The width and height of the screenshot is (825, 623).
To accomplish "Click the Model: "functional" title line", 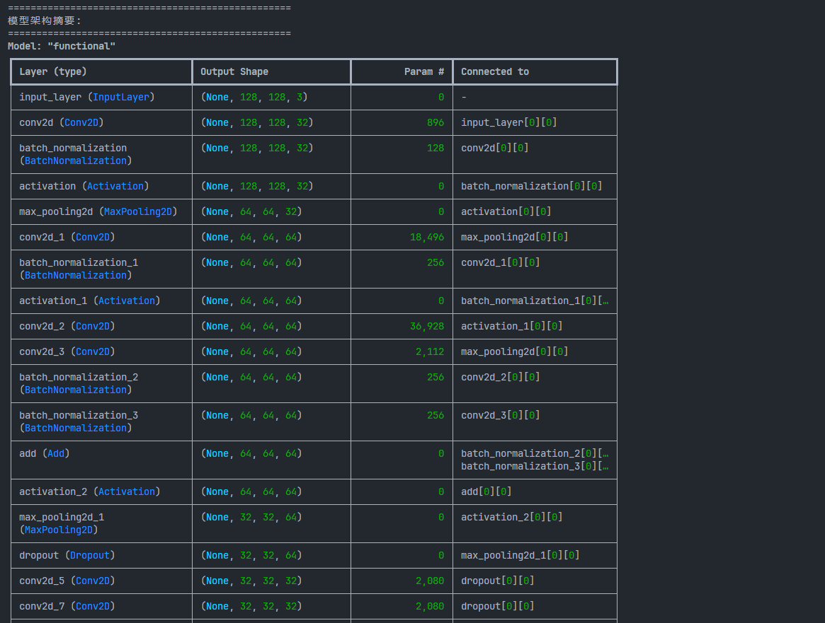I will tap(62, 46).
